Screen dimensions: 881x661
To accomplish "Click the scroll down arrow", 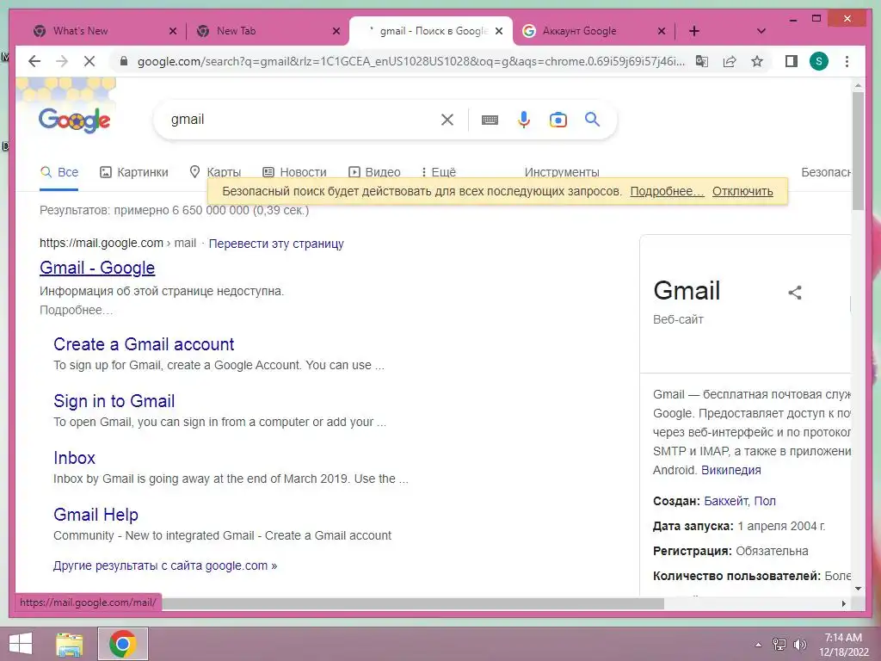I will point(858,589).
